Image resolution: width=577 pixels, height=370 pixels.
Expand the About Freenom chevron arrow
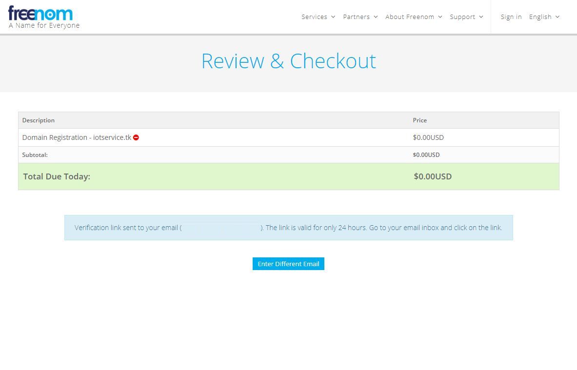pyautogui.click(x=440, y=17)
